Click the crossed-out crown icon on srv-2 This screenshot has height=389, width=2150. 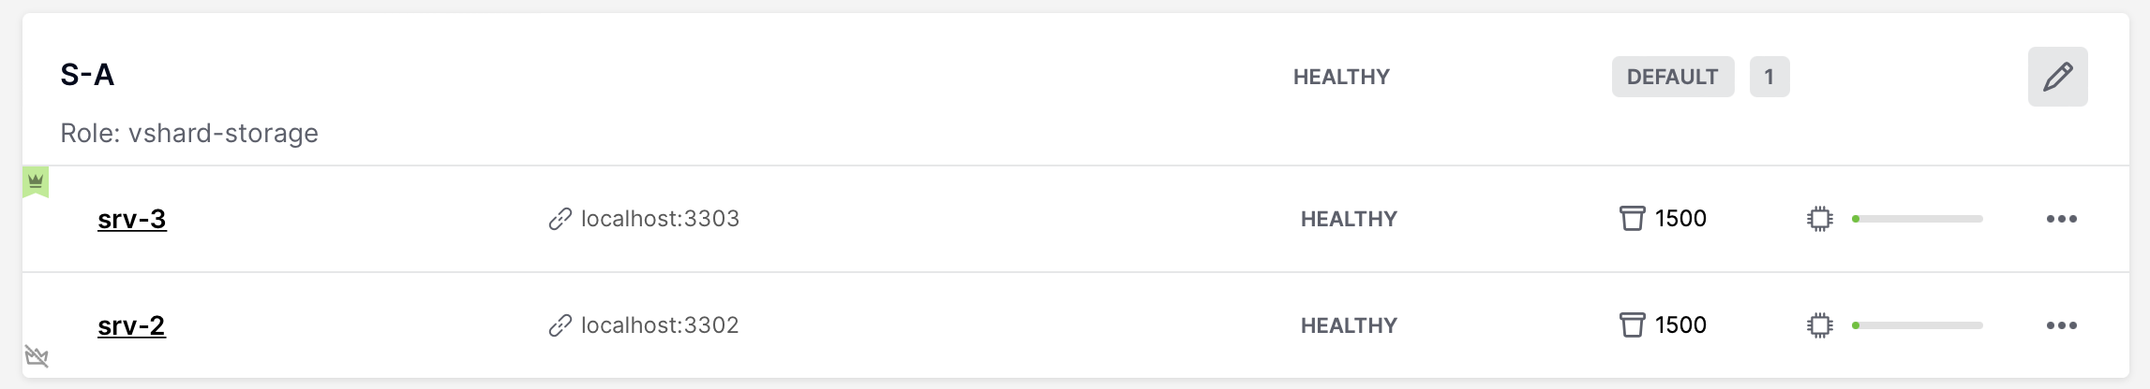37,356
